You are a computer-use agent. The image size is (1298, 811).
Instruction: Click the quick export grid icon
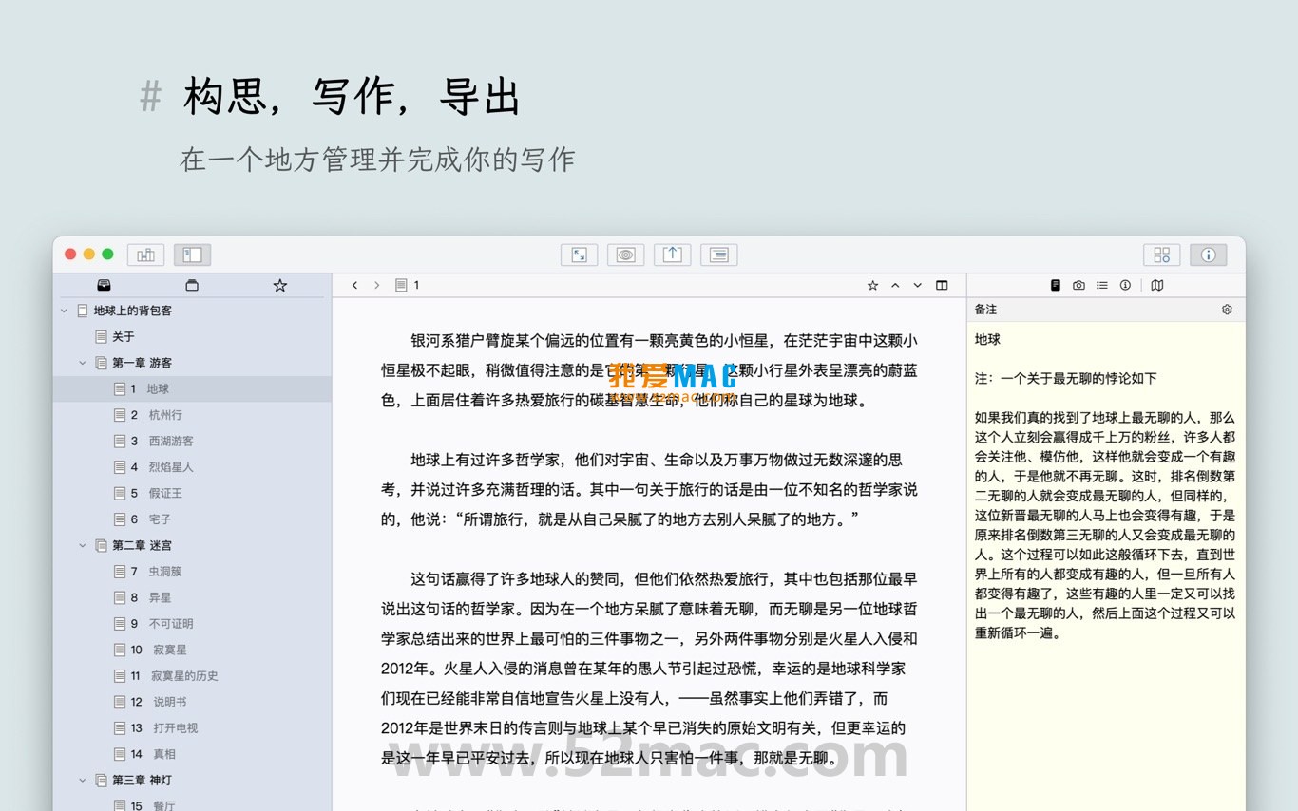(x=1161, y=255)
